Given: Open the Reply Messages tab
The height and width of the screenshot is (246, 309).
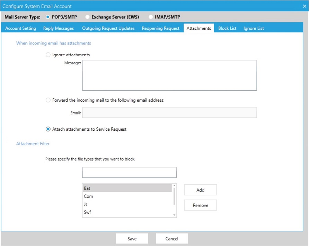Looking at the screenshot, I should (x=58, y=28).
